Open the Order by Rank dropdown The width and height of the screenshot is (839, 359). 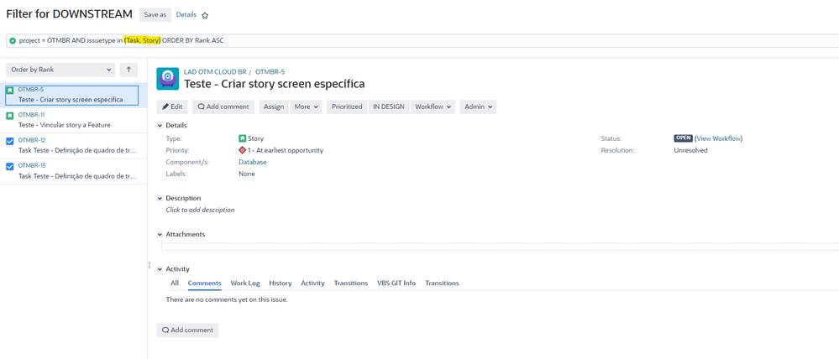[60, 70]
